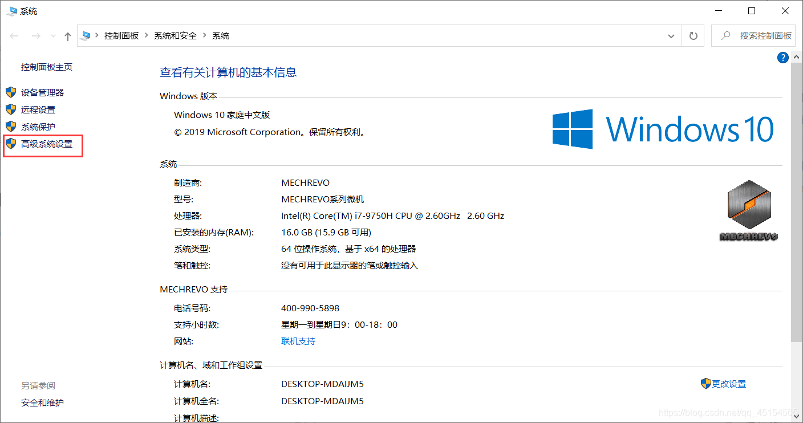This screenshot has width=803, height=423.
Task: Click the shield icon beside 高级系统设置
Action: point(11,144)
